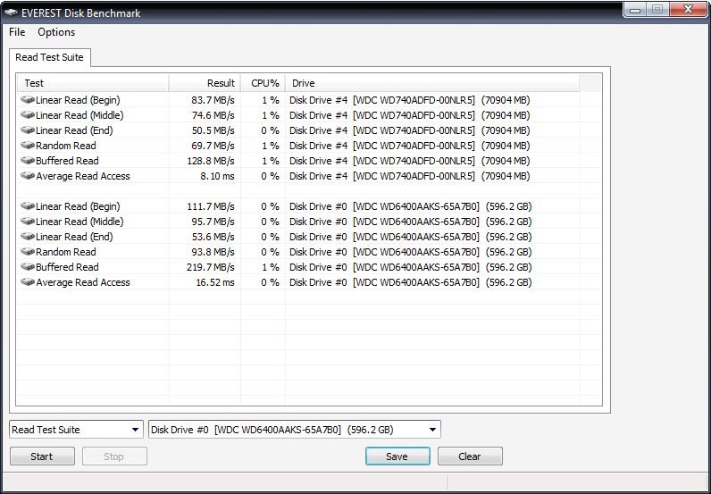The height and width of the screenshot is (494, 711).
Task: Select the 219.7 MB/s result cell
Action: tap(211, 267)
